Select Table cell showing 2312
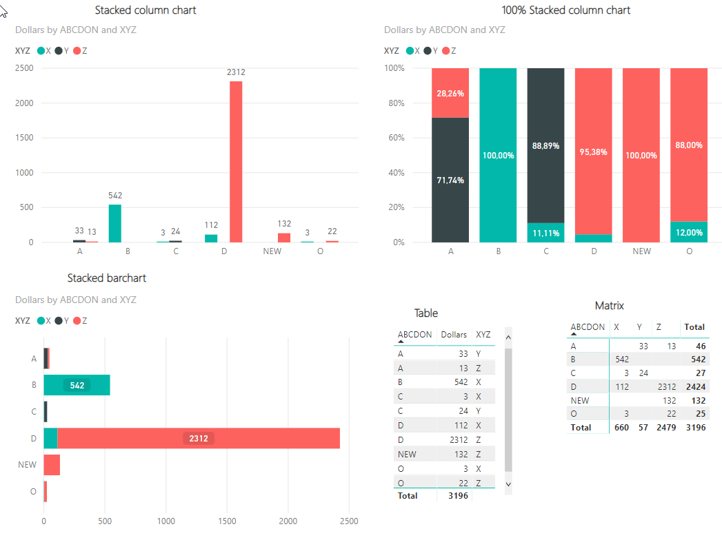Viewport: 722px width, 551px height. (459, 439)
